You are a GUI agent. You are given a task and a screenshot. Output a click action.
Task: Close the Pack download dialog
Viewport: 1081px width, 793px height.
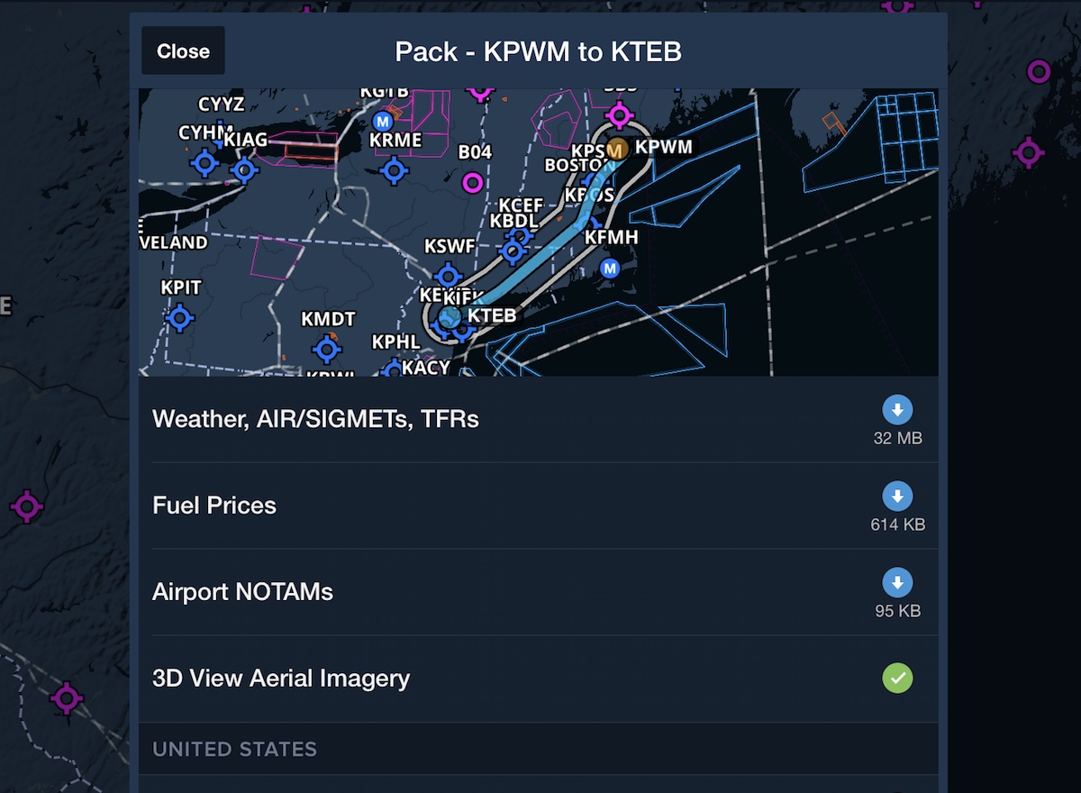click(183, 51)
